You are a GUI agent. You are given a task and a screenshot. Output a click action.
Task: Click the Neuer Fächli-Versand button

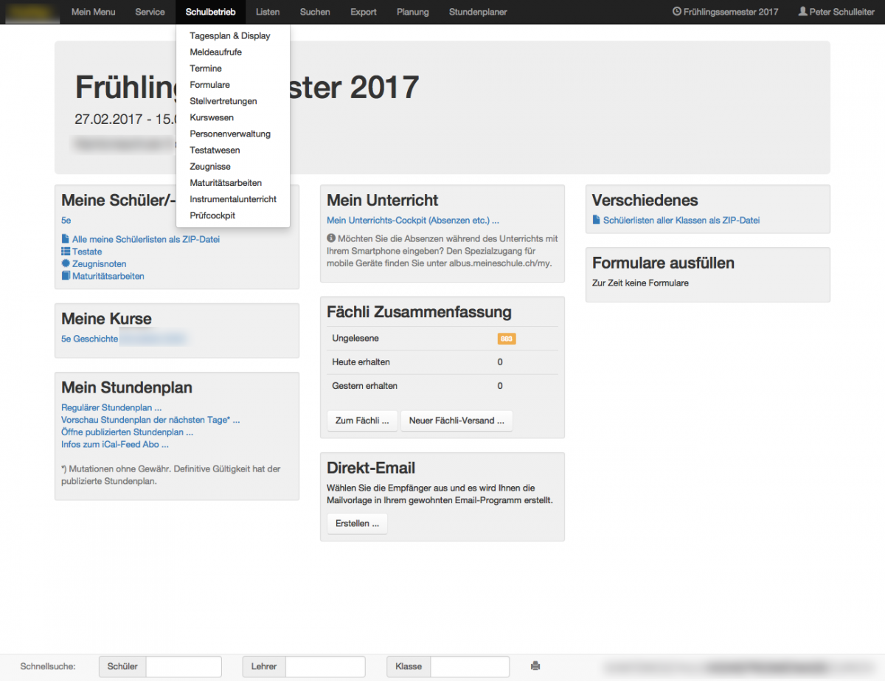click(x=457, y=421)
